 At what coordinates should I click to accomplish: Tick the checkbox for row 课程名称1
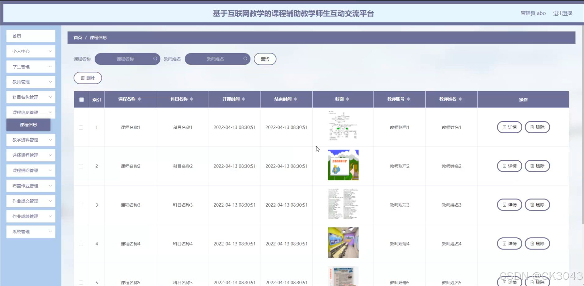tap(81, 127)
